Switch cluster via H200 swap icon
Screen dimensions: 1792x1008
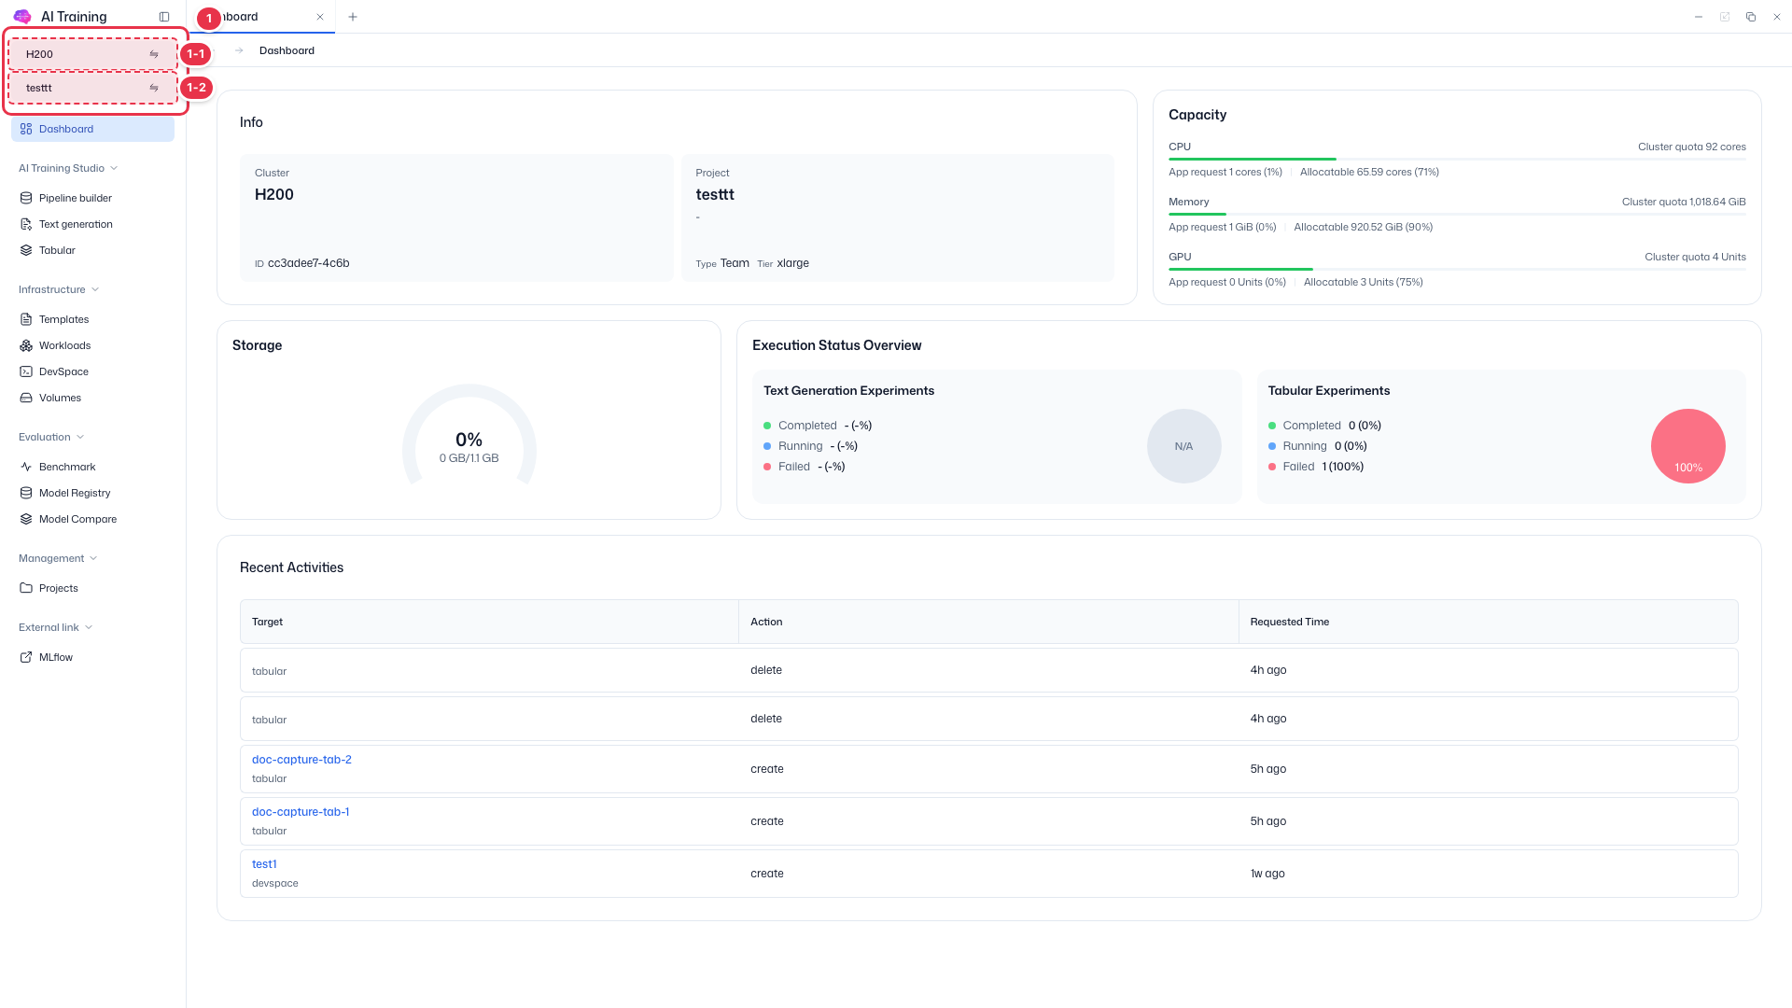[x=154, y=54]
